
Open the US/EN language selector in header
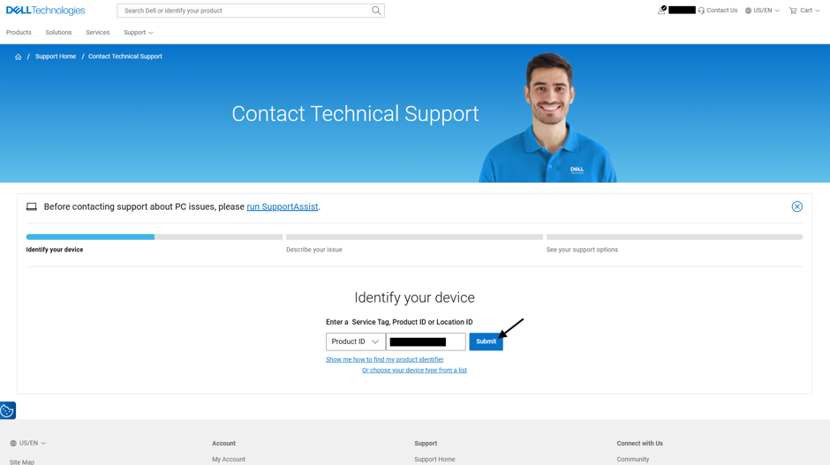pos(762,11)
